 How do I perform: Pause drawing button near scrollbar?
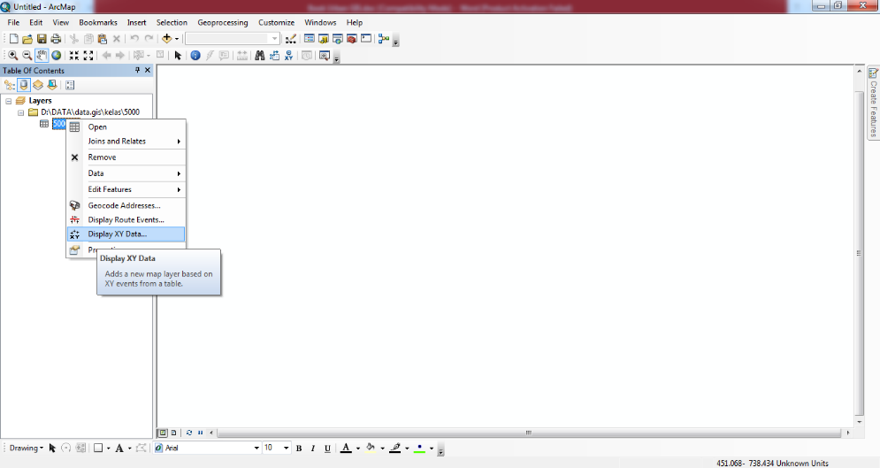pyautogui.click(x=201, y=433)
